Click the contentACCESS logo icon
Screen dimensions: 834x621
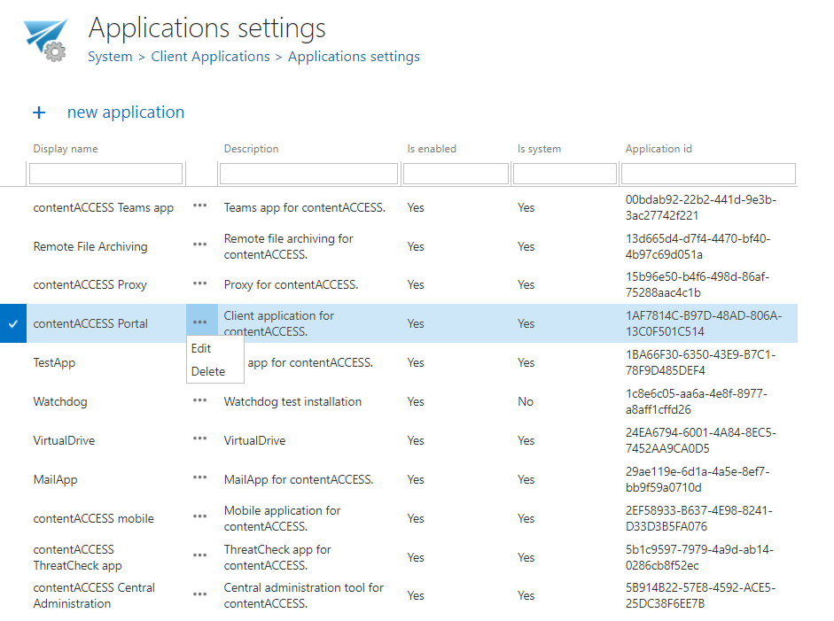coord(46,40)
